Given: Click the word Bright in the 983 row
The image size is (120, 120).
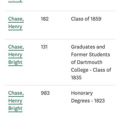Looking at the screenshot, I should [15, 109].
